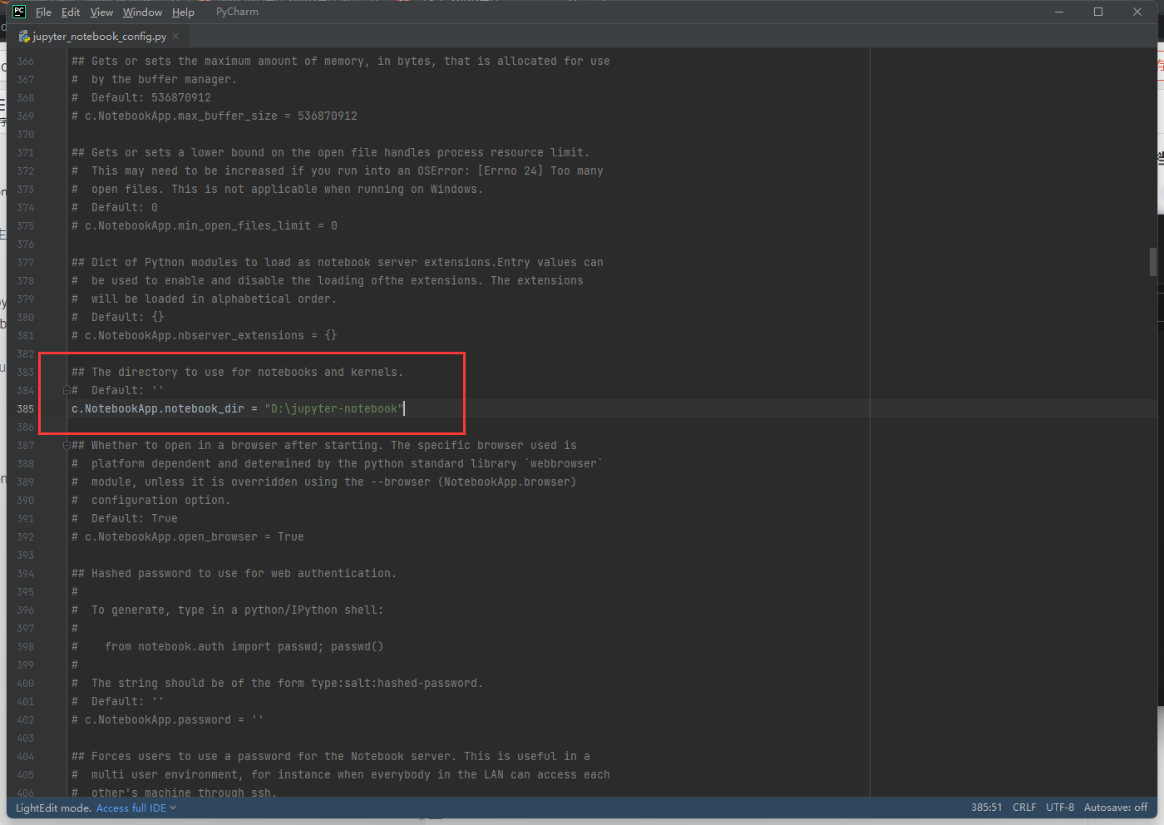
Task: Click the PyCharm logo icon
Action: click(x=17, y=11)
